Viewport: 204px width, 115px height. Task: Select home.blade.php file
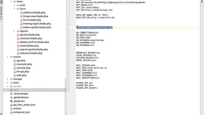coord(29,46)
